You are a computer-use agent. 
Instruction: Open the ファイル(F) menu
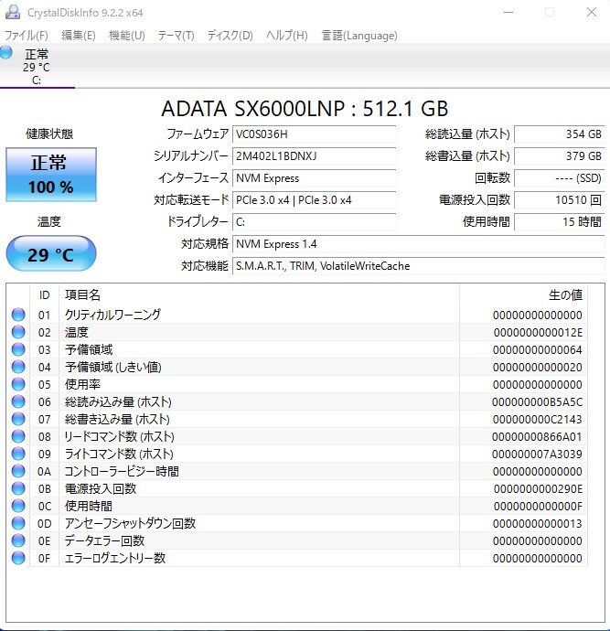pyautogui.click(x=27, y=36)
